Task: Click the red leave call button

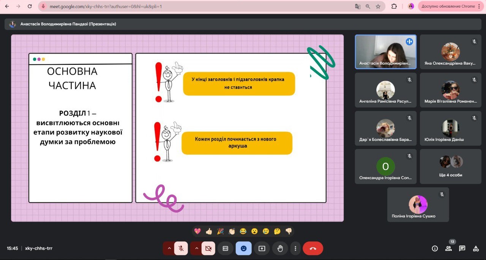Action: (313, 248)
